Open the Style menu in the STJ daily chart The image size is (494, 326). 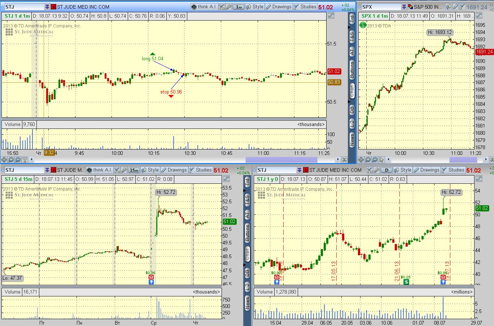403,170
